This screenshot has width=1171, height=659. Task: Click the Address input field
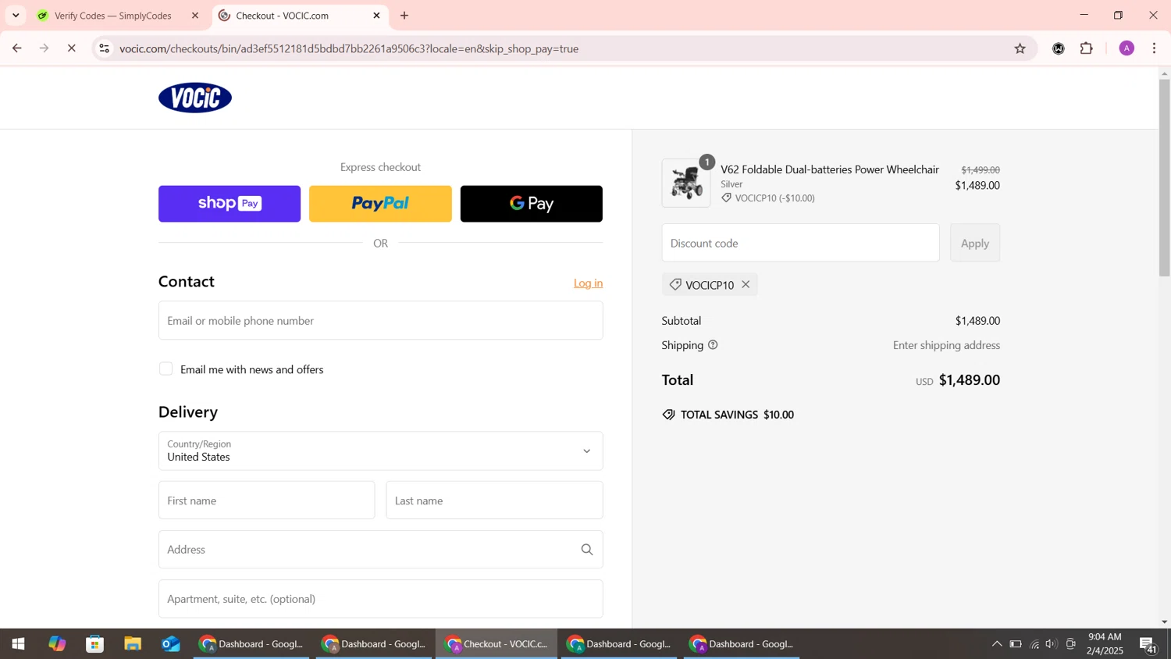[x=380, y=550]
